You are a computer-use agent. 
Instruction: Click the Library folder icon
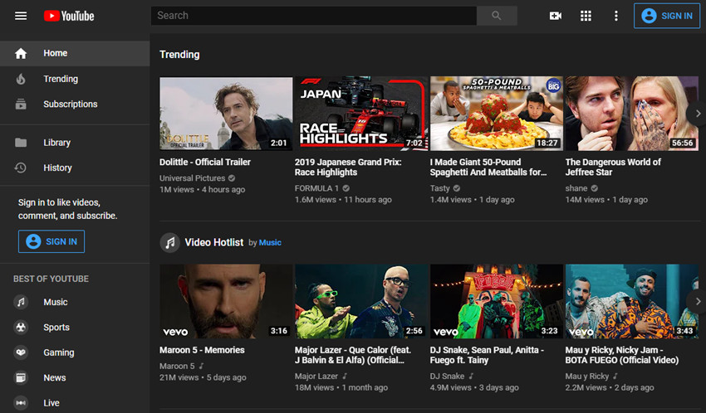(21, 143)
